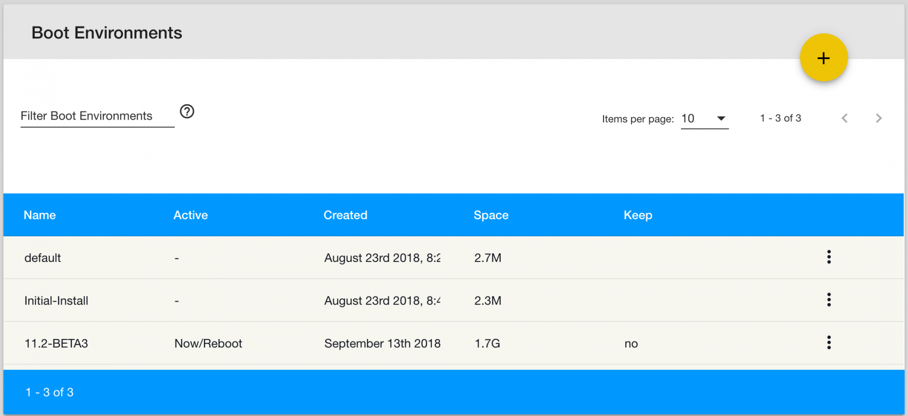908x416 pixels.
Task: Sort by the Active column header
Action: [x=191, y=215]
